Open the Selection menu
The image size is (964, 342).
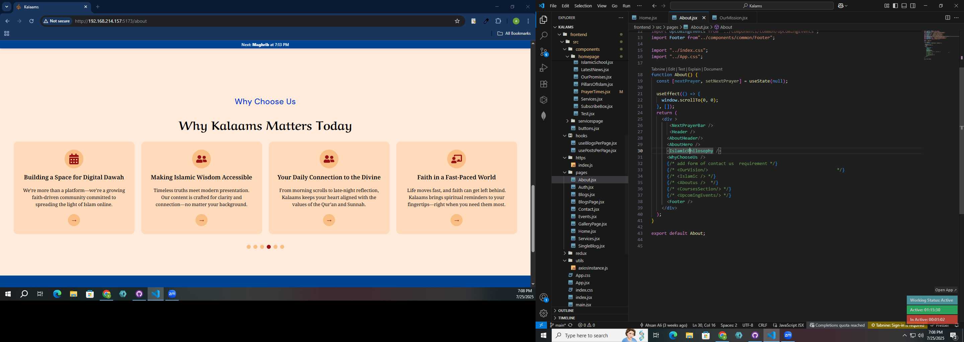(x=583, y=6)
